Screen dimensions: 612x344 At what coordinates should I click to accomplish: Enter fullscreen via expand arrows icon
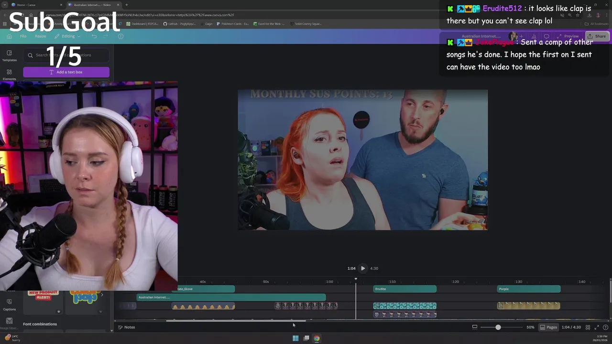[597, 327]
